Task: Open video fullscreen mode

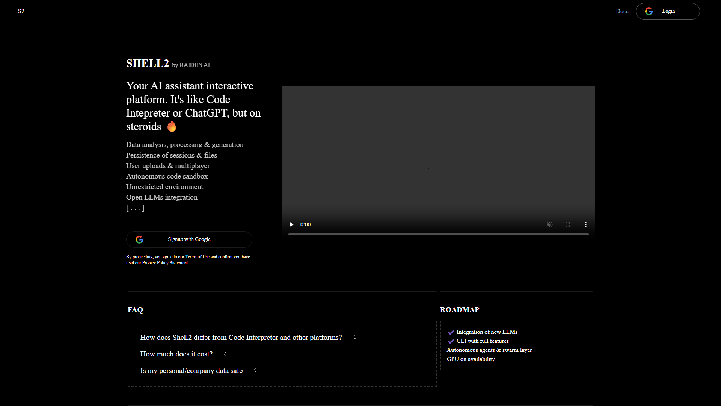Action: [568, 224]
